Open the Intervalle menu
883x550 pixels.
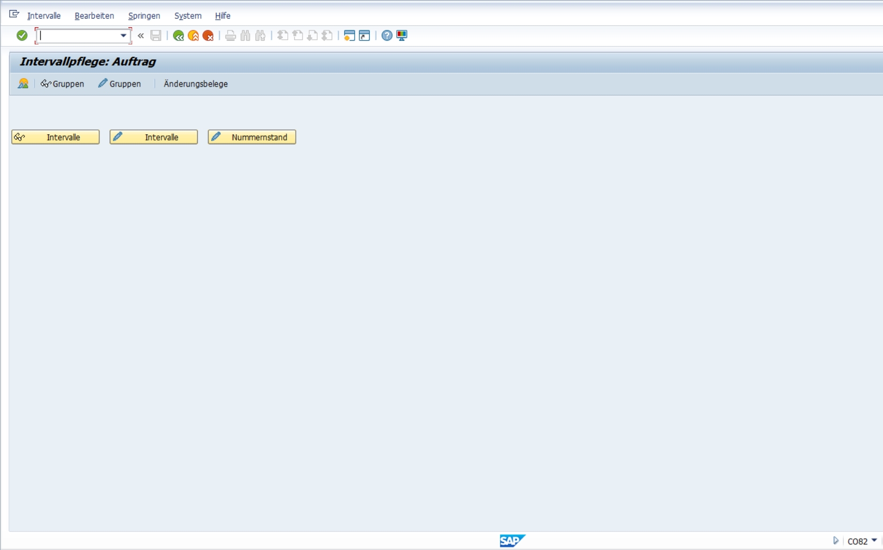pyautogui.click(x=44, y=16)
